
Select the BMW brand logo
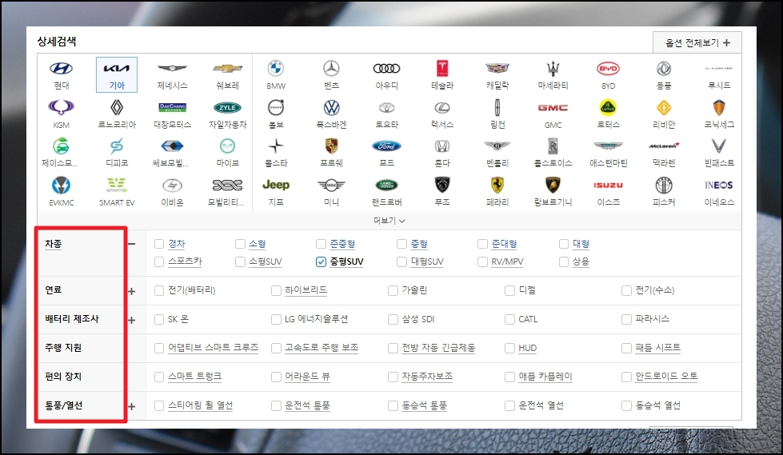pos(276,69)
